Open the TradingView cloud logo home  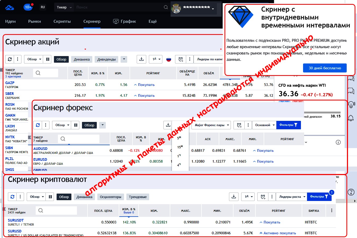point(10,7)
